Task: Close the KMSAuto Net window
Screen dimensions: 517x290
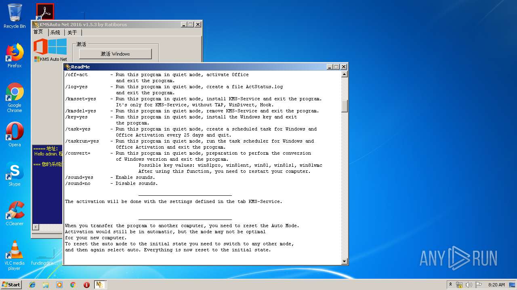Action: click(x=198, y=25)
